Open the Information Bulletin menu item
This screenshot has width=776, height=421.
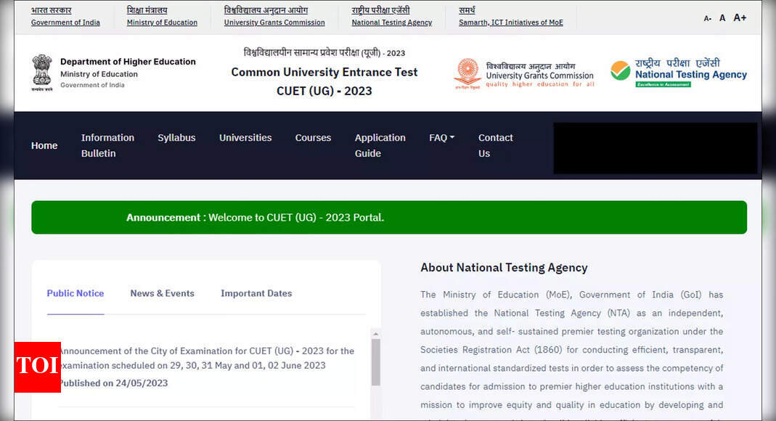tap(107, 145)
